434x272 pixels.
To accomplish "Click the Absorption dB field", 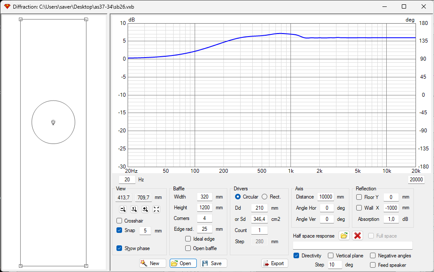I will click(391, 219).
